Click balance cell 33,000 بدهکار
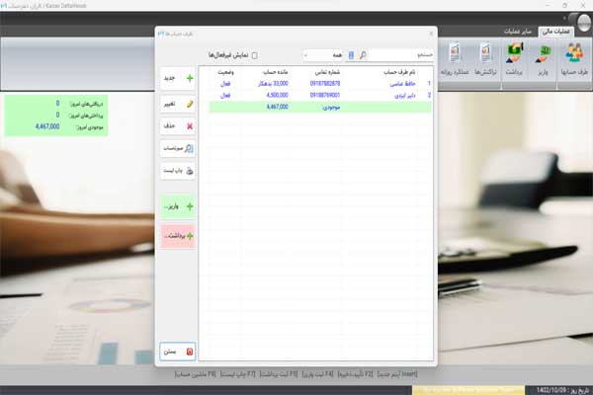Screen dimensions: 593x395 [x=273, y=83]
